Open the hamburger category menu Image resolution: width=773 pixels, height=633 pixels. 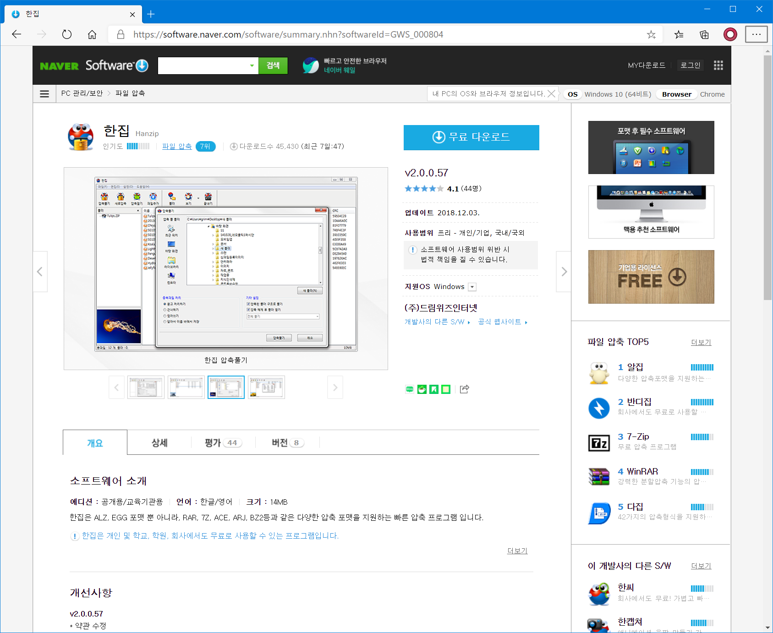(44, 94)
